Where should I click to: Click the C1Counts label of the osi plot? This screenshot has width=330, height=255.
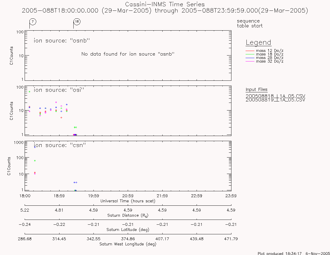pos(11,111)
